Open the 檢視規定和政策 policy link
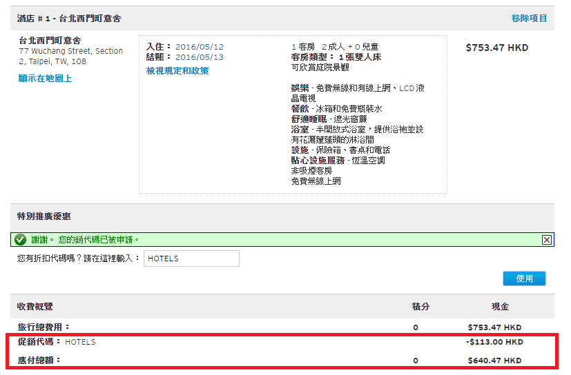Viewport: 571px width, 375px height. [x=177, y=71]
